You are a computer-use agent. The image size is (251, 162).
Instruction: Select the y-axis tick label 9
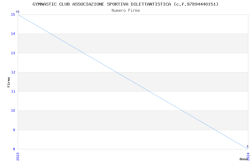point(14,130)
